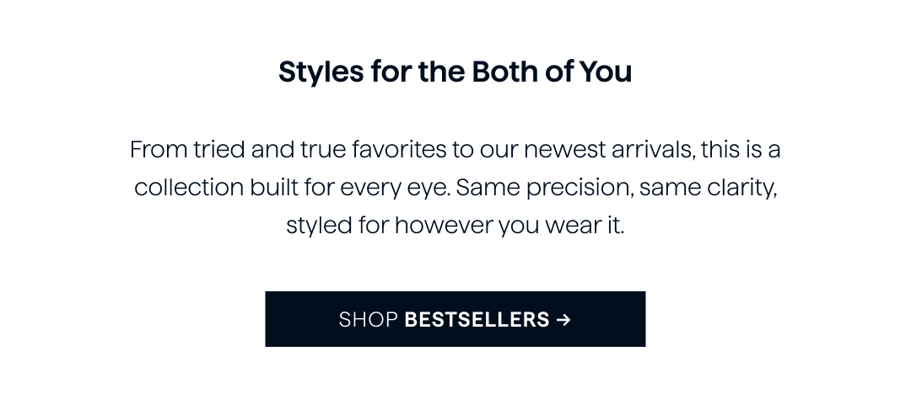Click the word however in the last line
Image resolution: width=911 pixels, height=410 pixels.
[x=444, y=225]
